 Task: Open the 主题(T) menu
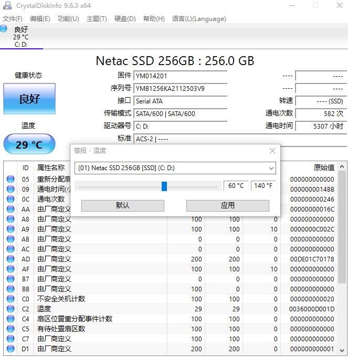tap(97, 19)
